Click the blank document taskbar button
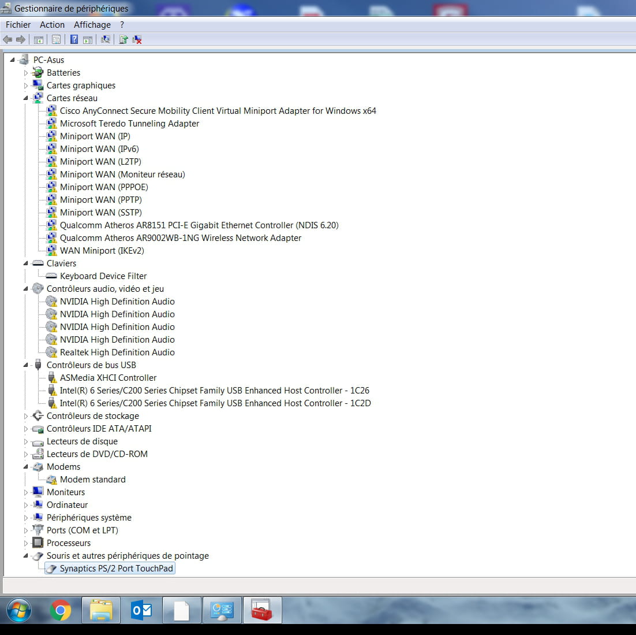Screen dimensions: 636x635 [181, 610]
